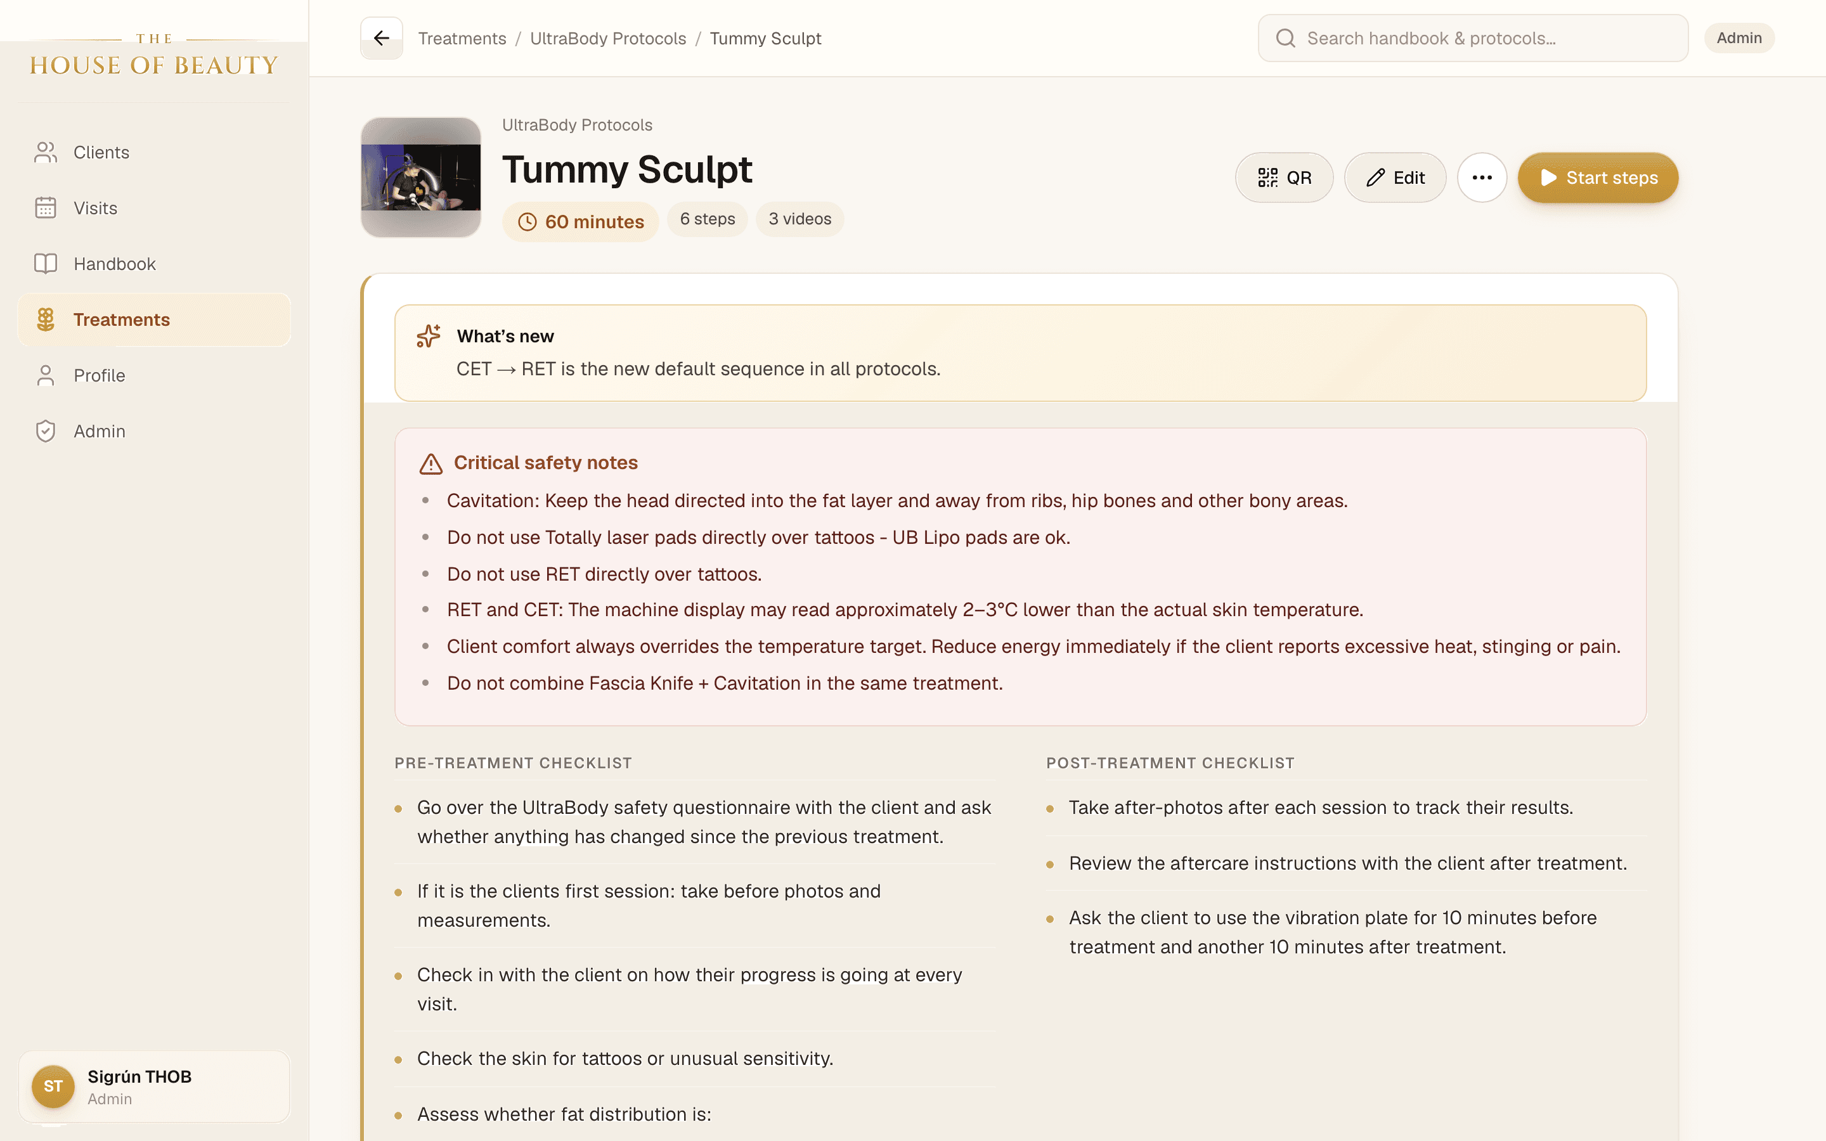
Task: Click "Do not use RET directly over tattoos."
Action: [x=604, y=574]
